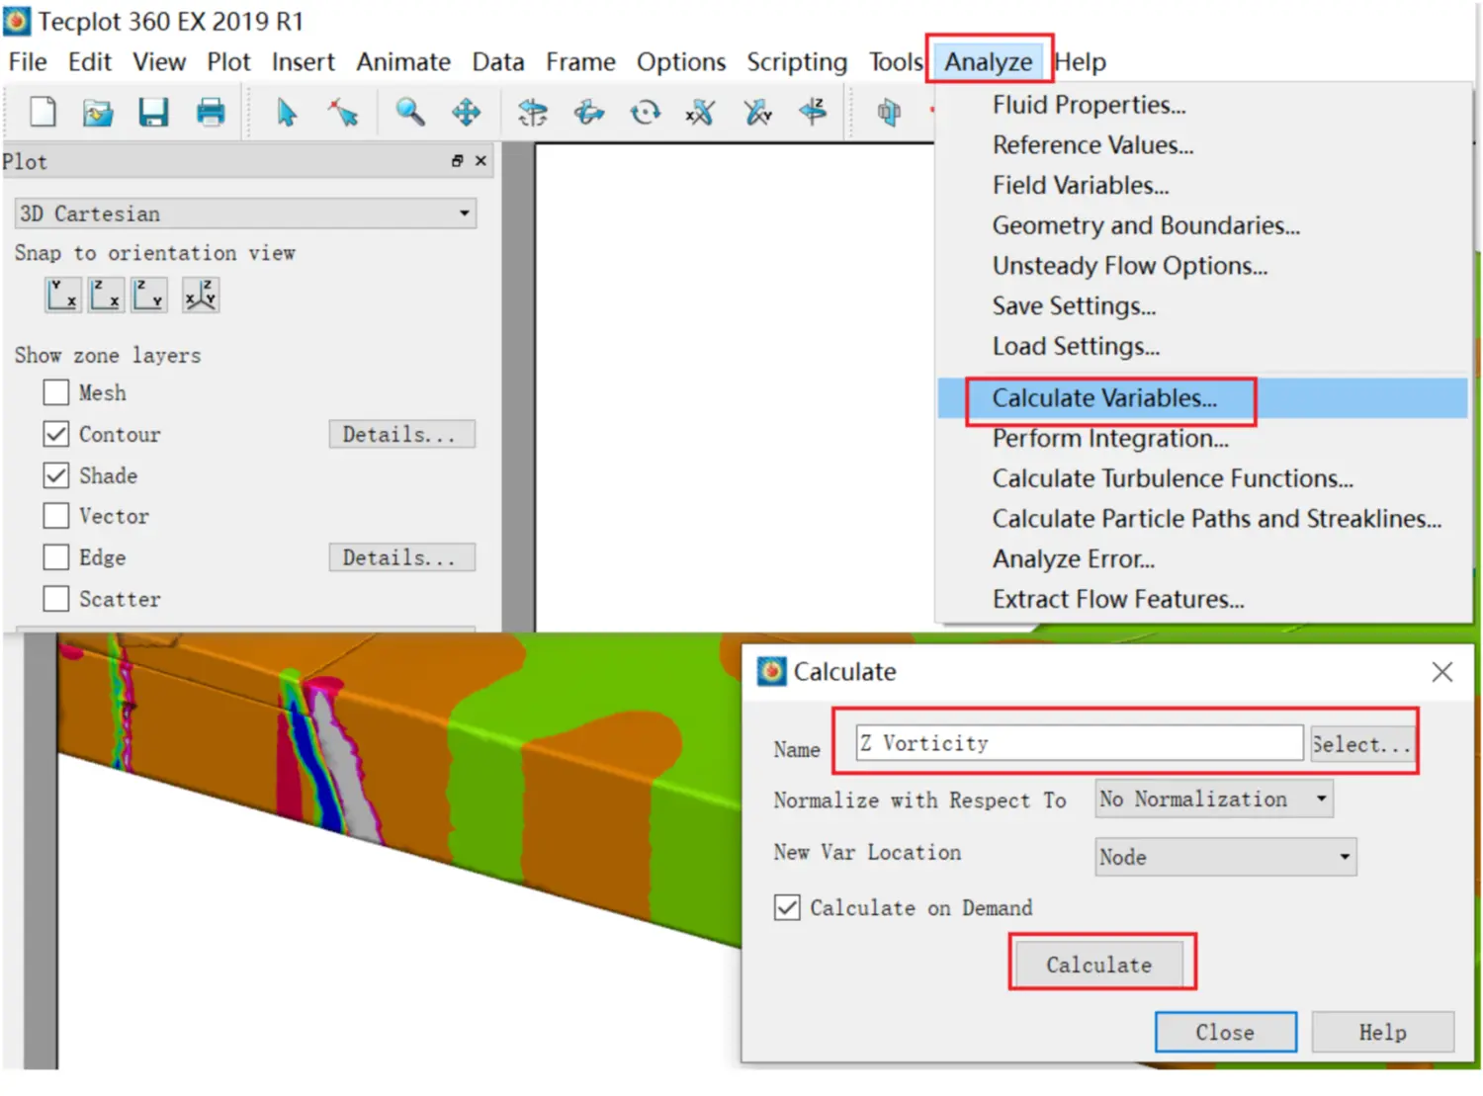Open the Frame menu
1483x1096 pixels.
click(x=580, y=62)
